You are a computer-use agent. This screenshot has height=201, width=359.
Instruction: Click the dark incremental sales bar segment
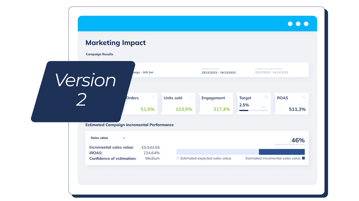click(x=282, y=152)
